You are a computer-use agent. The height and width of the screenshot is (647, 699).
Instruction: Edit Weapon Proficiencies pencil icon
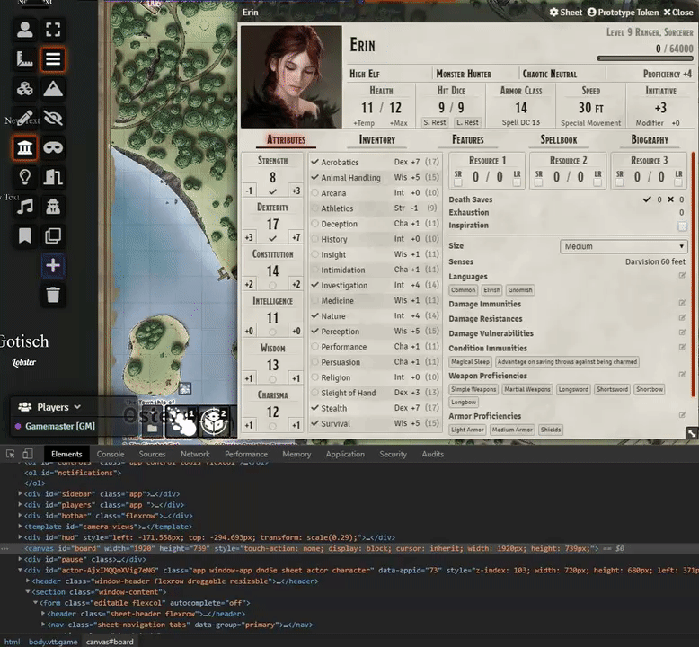[682, 375]
